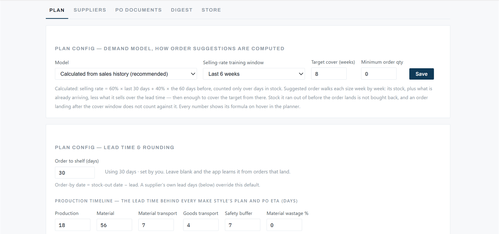Open the Model dropdown

[x=126, y=74]
